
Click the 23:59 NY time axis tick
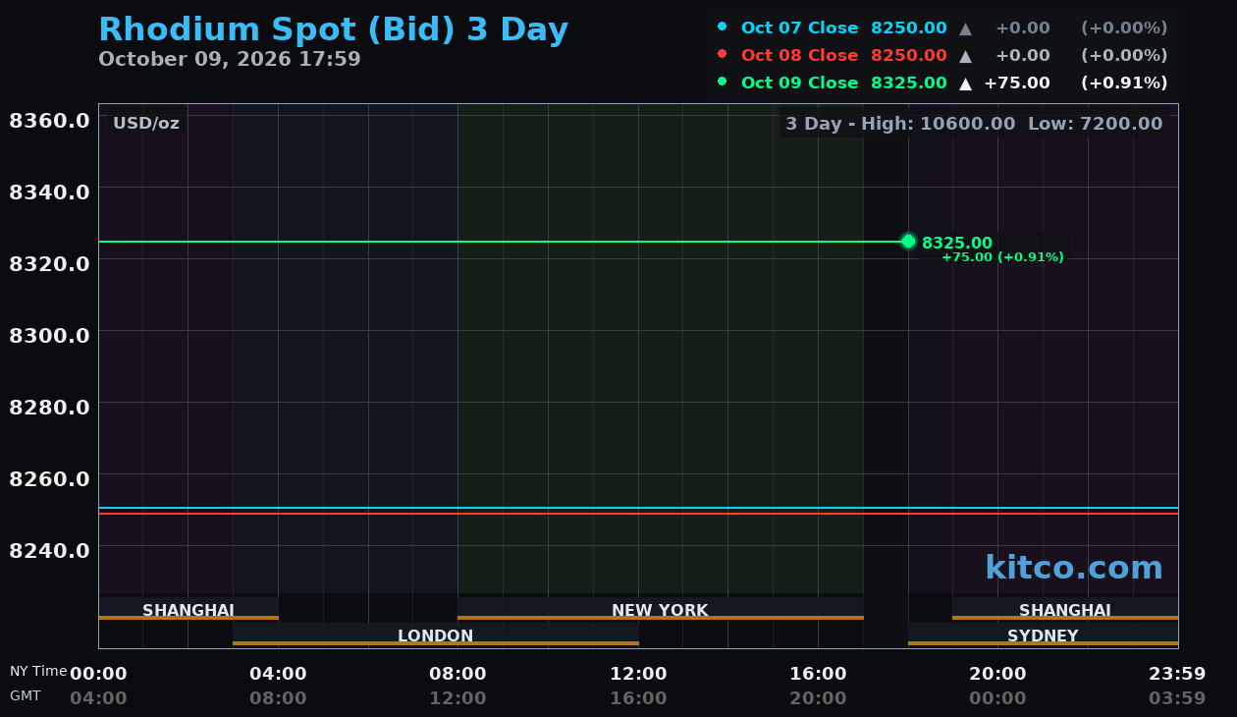(x=1177, y=674)
